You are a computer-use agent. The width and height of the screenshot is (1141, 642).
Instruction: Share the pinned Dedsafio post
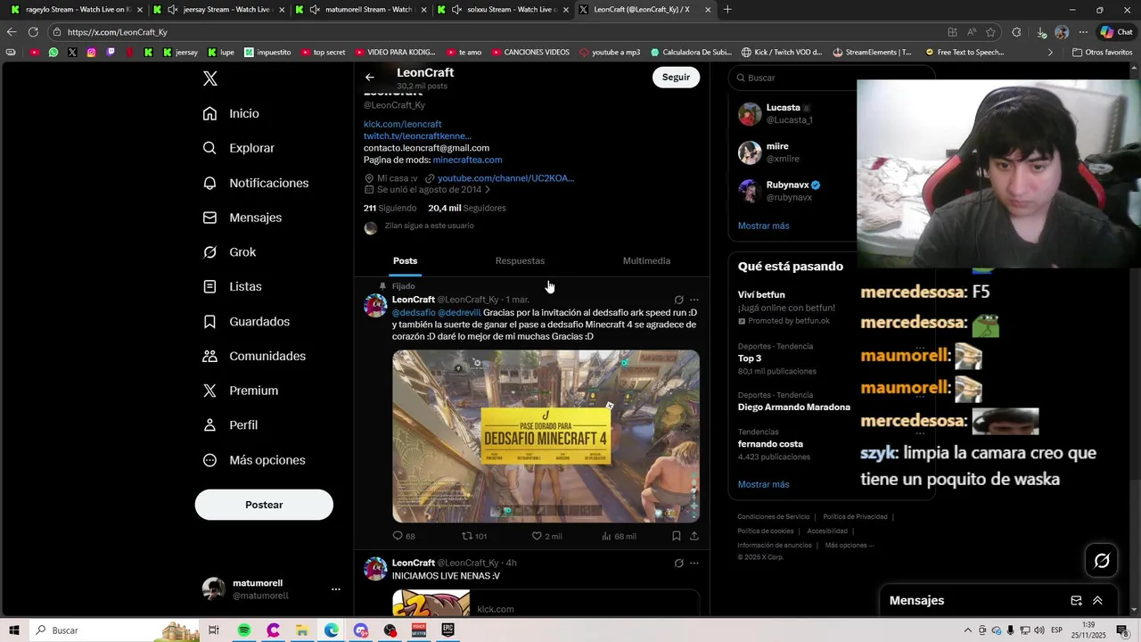click(x=694, y=536)
